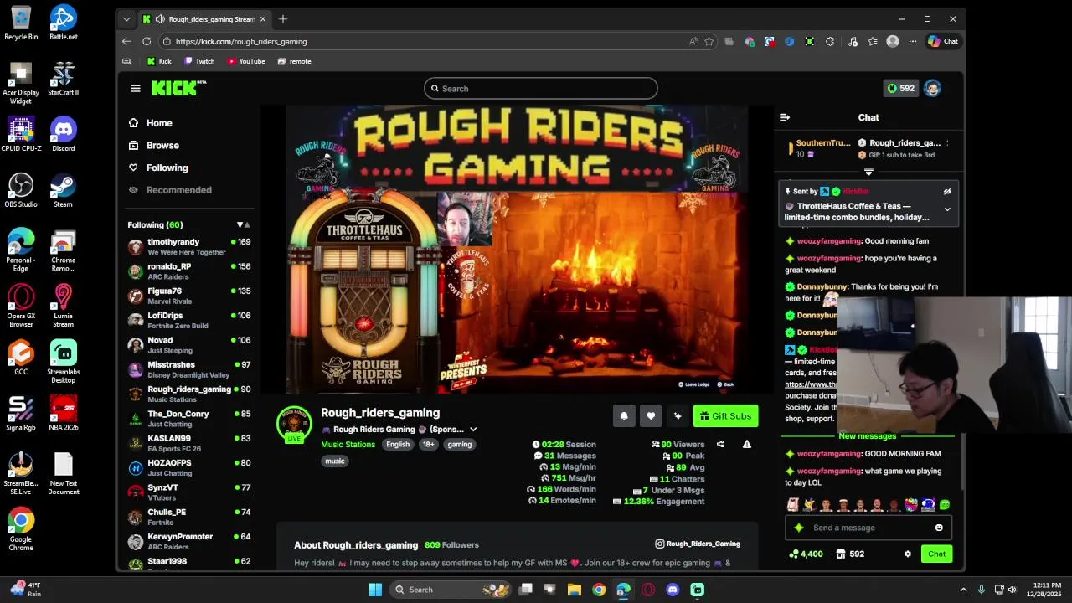Mute the Rough_riders_gaming tab audio icon

(160, 19)
